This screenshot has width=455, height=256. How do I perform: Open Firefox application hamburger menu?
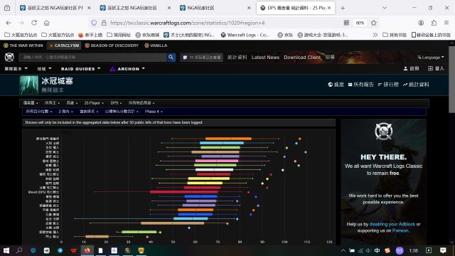pyautogui.click(x=446, y=23)
